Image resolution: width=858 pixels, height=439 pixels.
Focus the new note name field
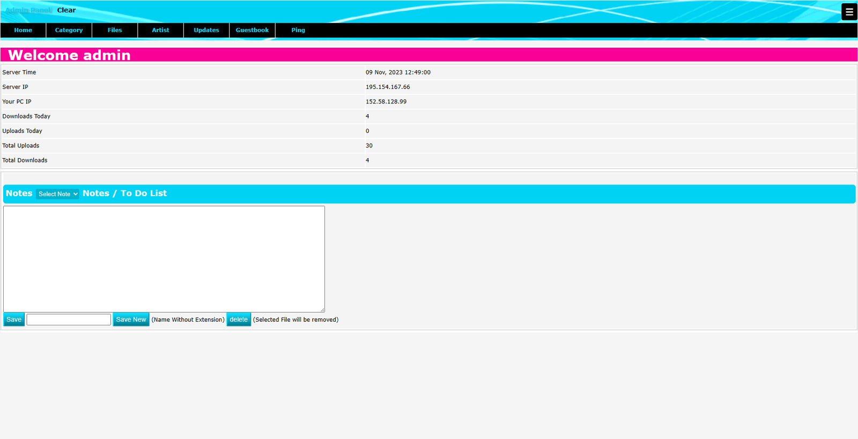pos(69,320)
